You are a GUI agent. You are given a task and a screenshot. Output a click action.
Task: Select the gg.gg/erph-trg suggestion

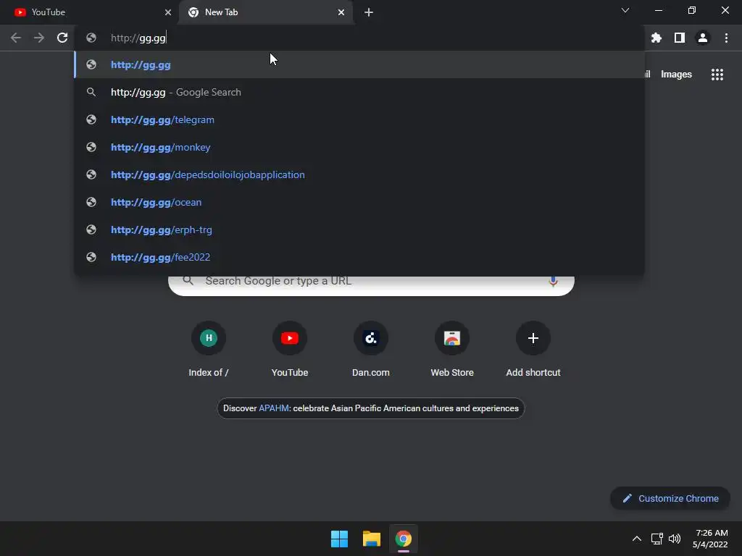click(x=359, y=229)
